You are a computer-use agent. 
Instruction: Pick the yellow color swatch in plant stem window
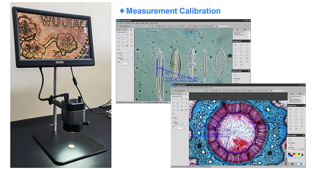297,154
